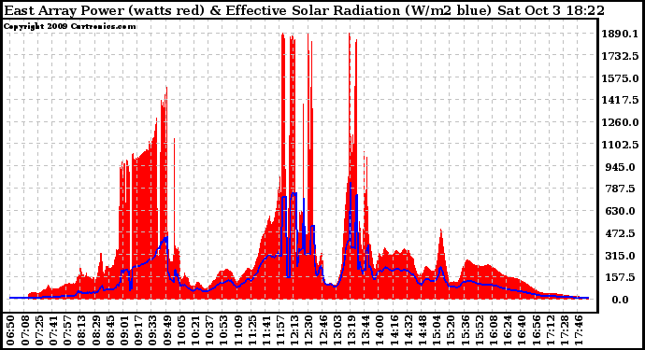Select the 14:48 x-axis label
Viewport: 645px width, 350px height.
(423, 329)
